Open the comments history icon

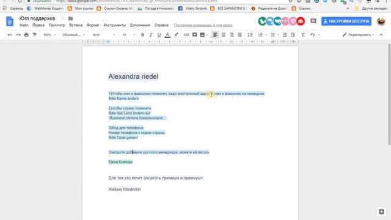point(313,21)
